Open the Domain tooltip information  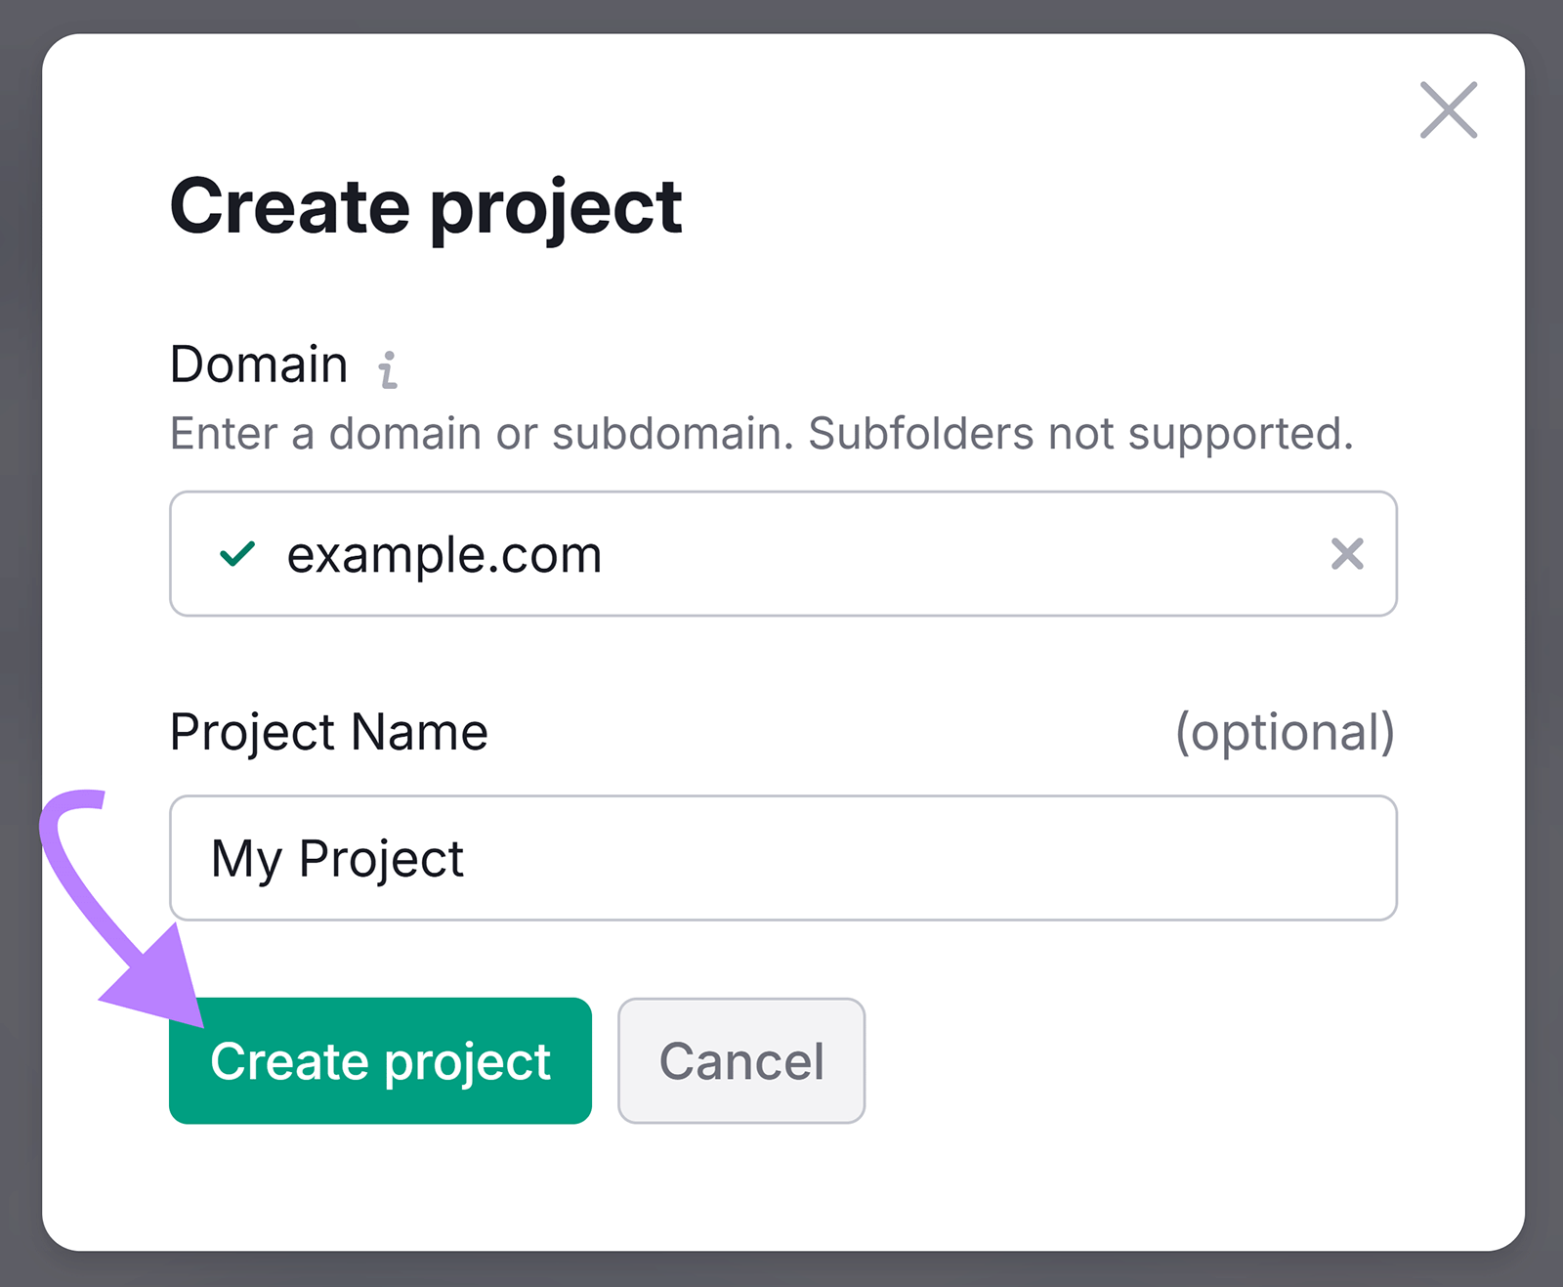(x=390, y=369)
